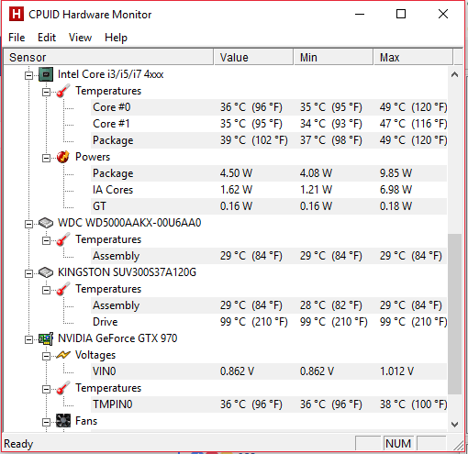The height and width of the screenshot is (454, 468).
Task: Click the thermometer icon under Intel Core
Action: pyautogui.click(x=63, y=91)
